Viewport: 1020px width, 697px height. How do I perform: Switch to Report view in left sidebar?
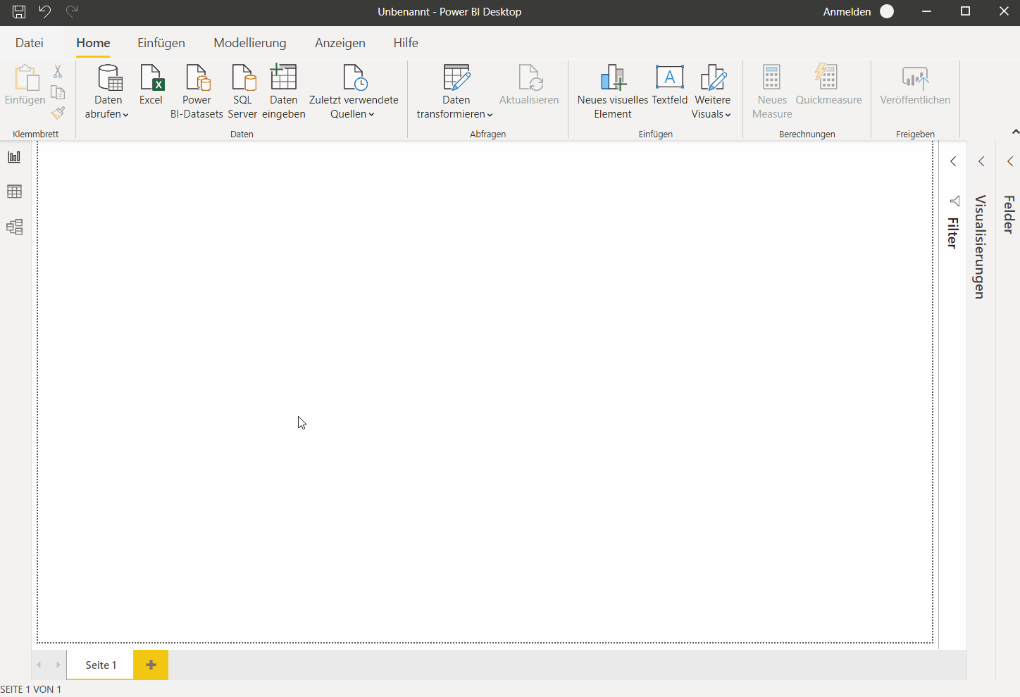(x=14, y=156)
